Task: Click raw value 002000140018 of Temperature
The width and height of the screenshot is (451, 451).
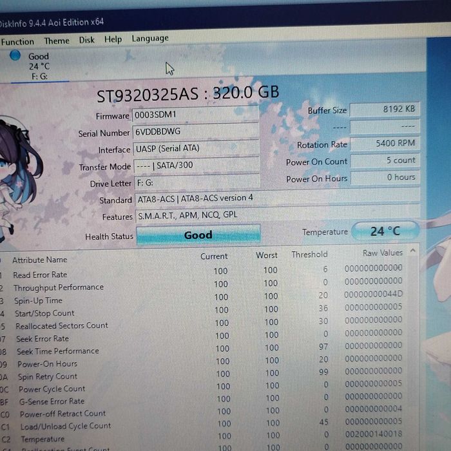Action: pos(373,434)
